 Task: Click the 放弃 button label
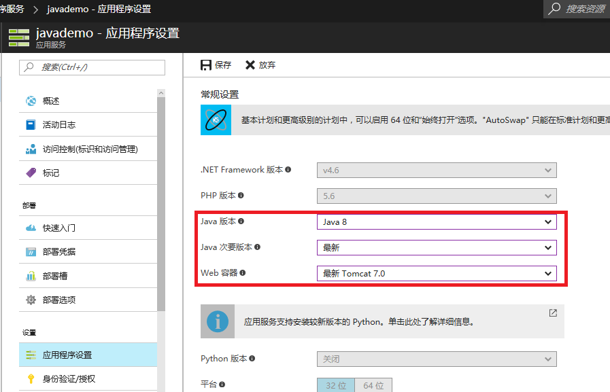(x=267, y=65)
